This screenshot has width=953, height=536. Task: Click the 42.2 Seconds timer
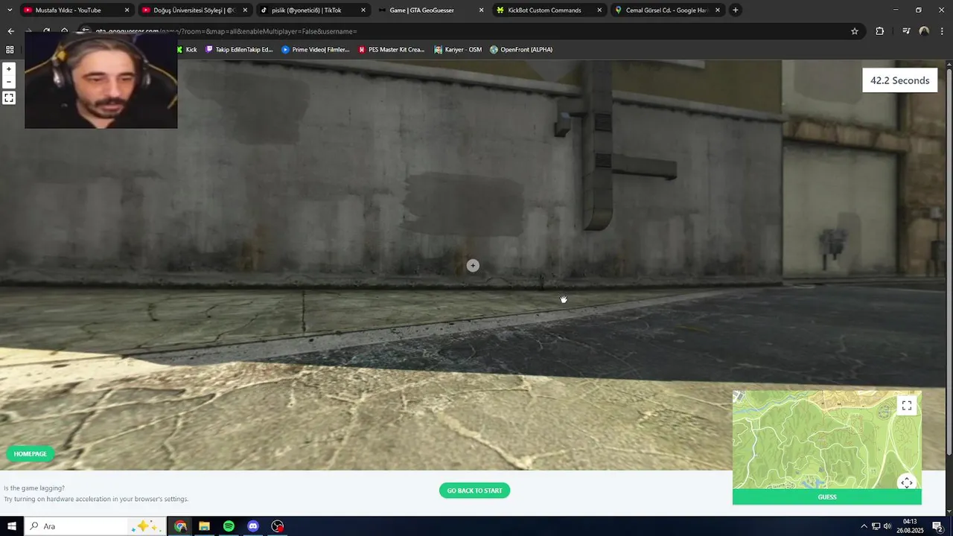(x=899, y=80)
